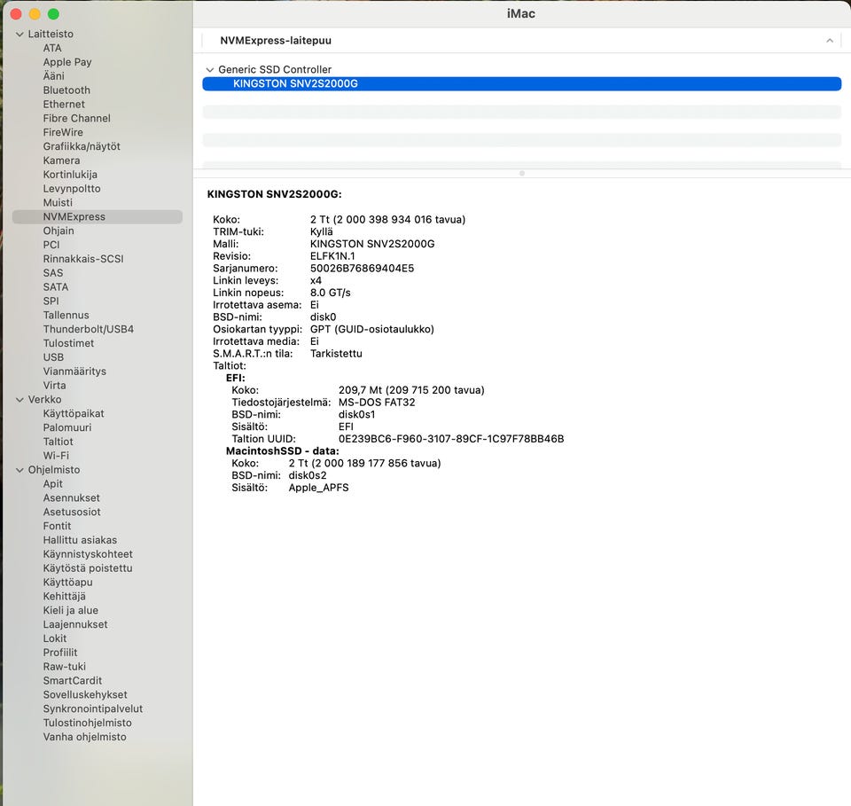Select SmartCardit in the sidebar

[72, 681]
